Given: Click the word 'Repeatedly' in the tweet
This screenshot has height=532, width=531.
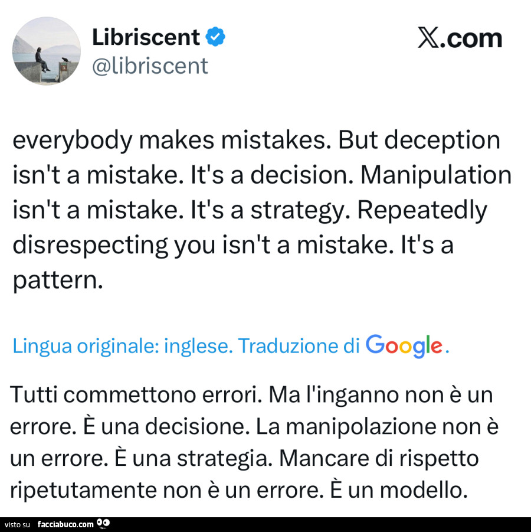Looking at the screenshot, I should click(x=422, y=211).
